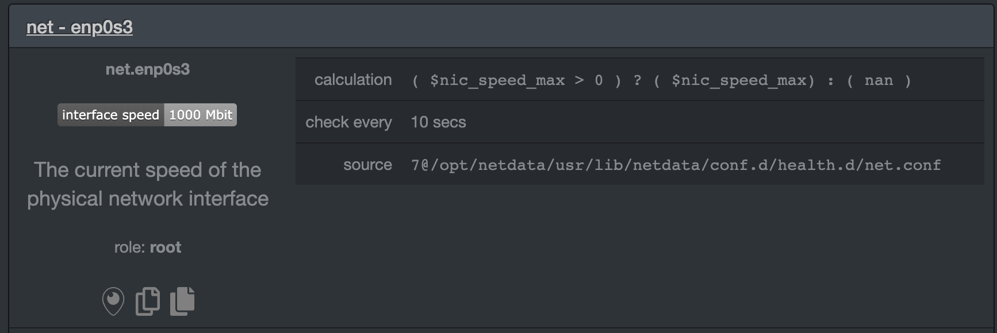Click the interface speed badge
The width and height of the screenshot is (997, 333).
point(110,114)
